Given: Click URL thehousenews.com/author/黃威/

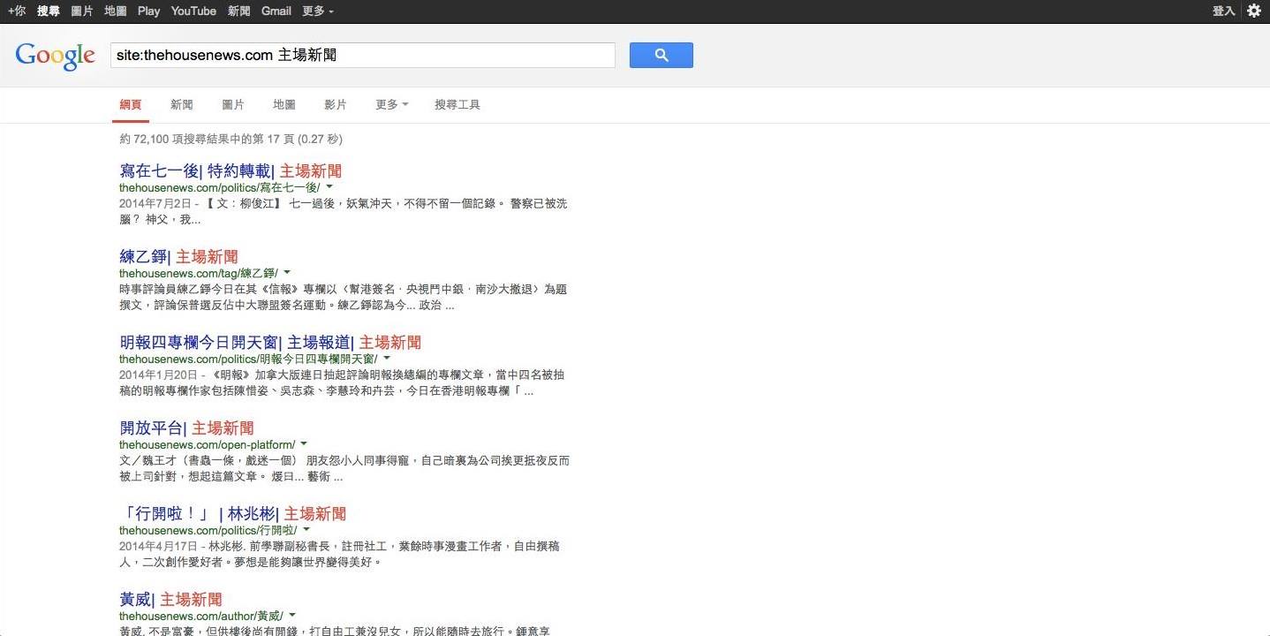Looking at the screenshot, I should tap(201, 616).
